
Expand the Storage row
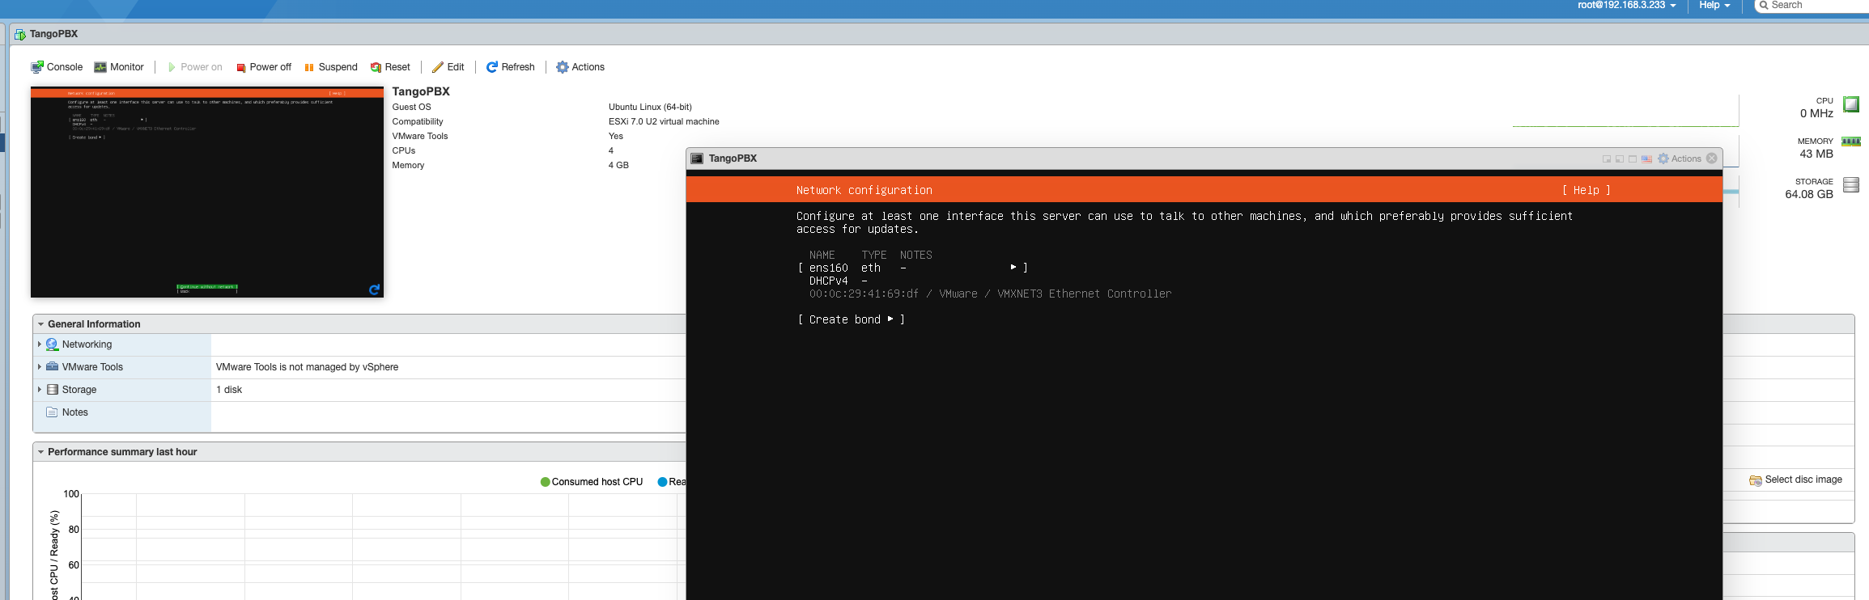click(x=39, y=390)
